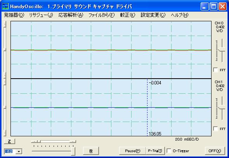
Task: Click the horizontal scrollbar right arrow
Action: coord(73,141)
